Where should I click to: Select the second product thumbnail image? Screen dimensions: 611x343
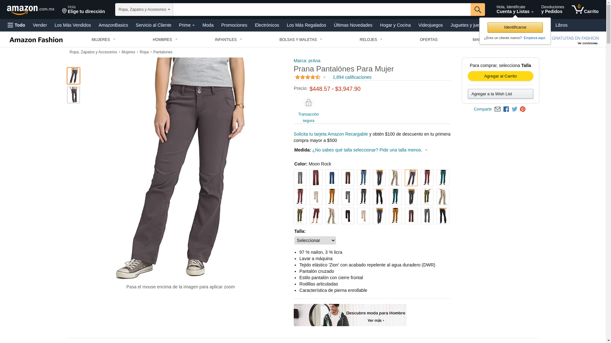[74, 95]
